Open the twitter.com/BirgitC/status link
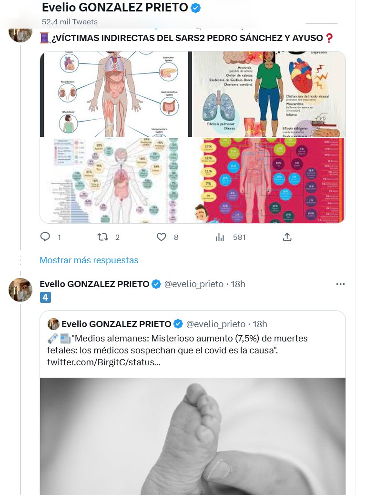Image resolution: width=365 pixels, height=495 pixels. pyautogui.click(x=103, y=362)
